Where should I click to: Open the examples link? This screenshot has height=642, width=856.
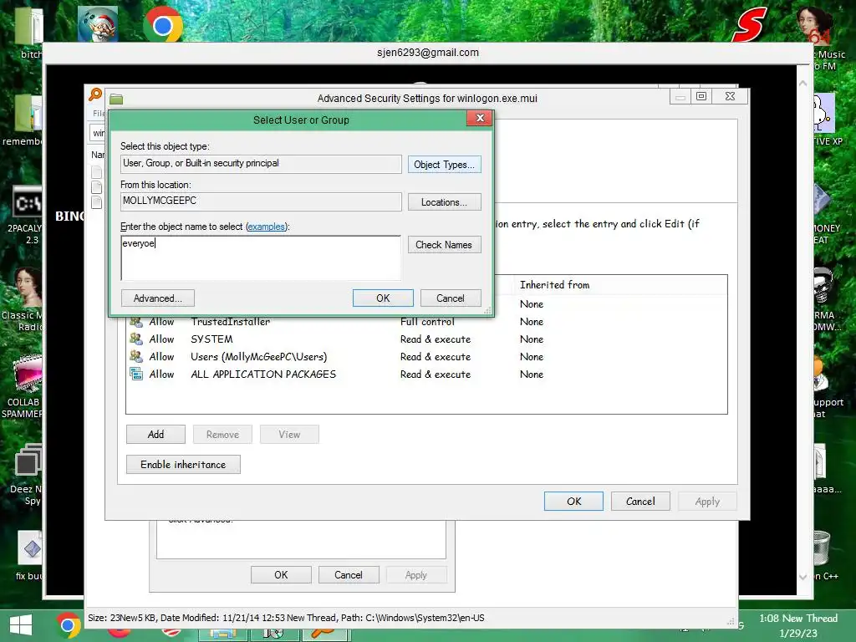(267, 227)
